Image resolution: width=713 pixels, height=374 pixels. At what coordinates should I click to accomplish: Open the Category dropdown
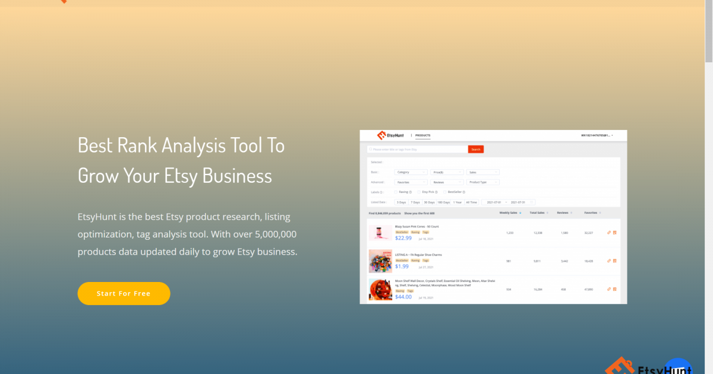point(411,172)
